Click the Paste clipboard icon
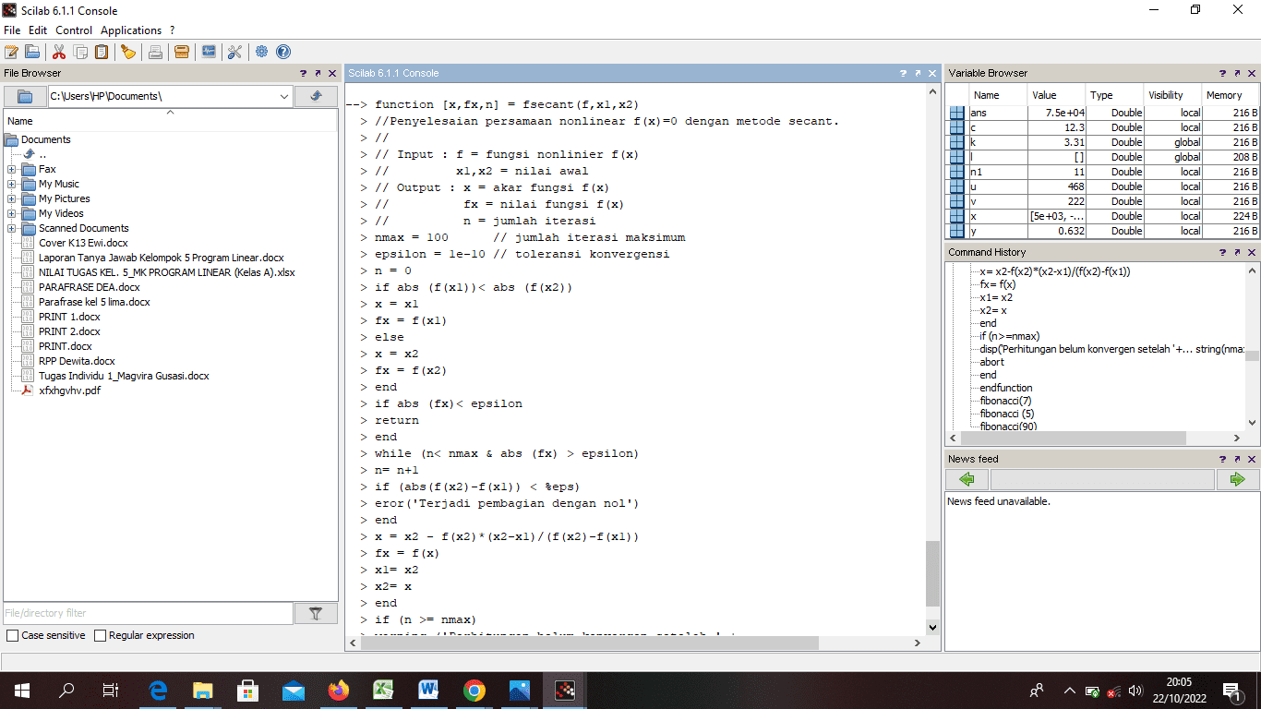The height and width of the screenshot is (709, 1261). pos(102,52)
